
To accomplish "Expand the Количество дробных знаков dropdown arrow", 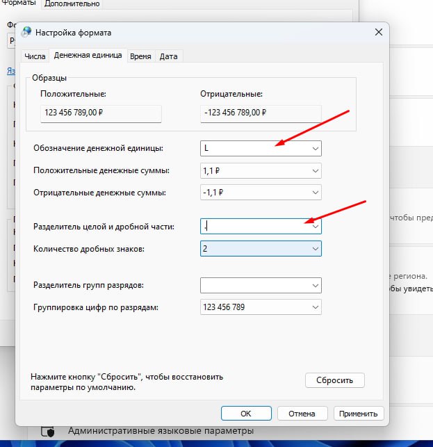I will [316, 249].
